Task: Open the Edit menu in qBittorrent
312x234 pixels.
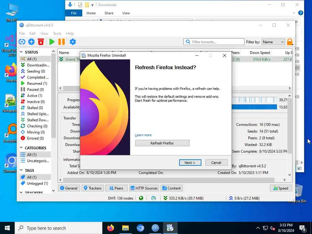Action: 32,34
